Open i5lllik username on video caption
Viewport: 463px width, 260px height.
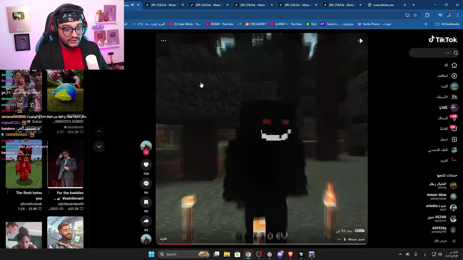tap(360, 231)
